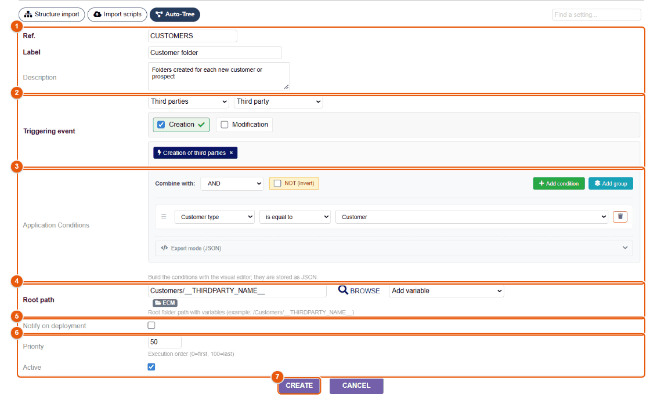650x400 pixels.
Task: Click the Label field Customer folder
Action: (x=215, y=53)
